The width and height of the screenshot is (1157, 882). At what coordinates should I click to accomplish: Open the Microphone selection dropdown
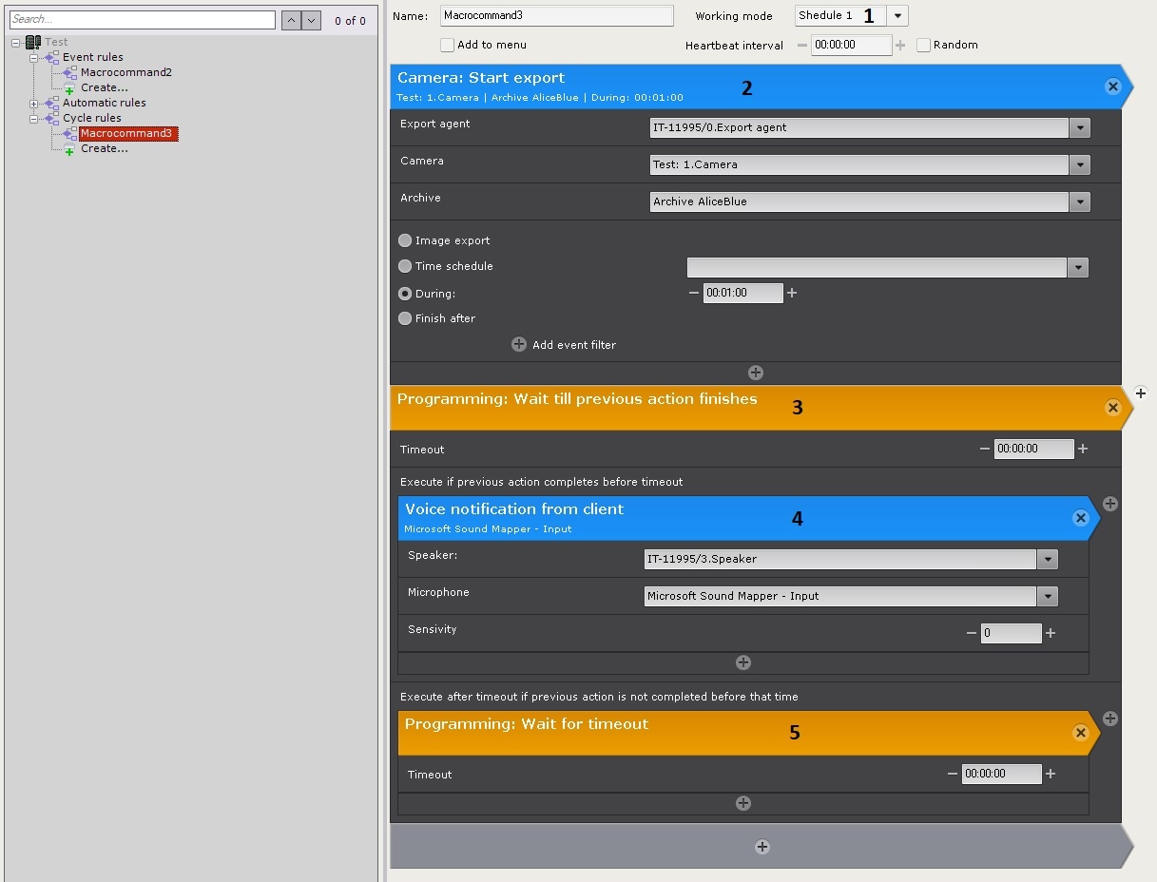tap(1047, 596)
